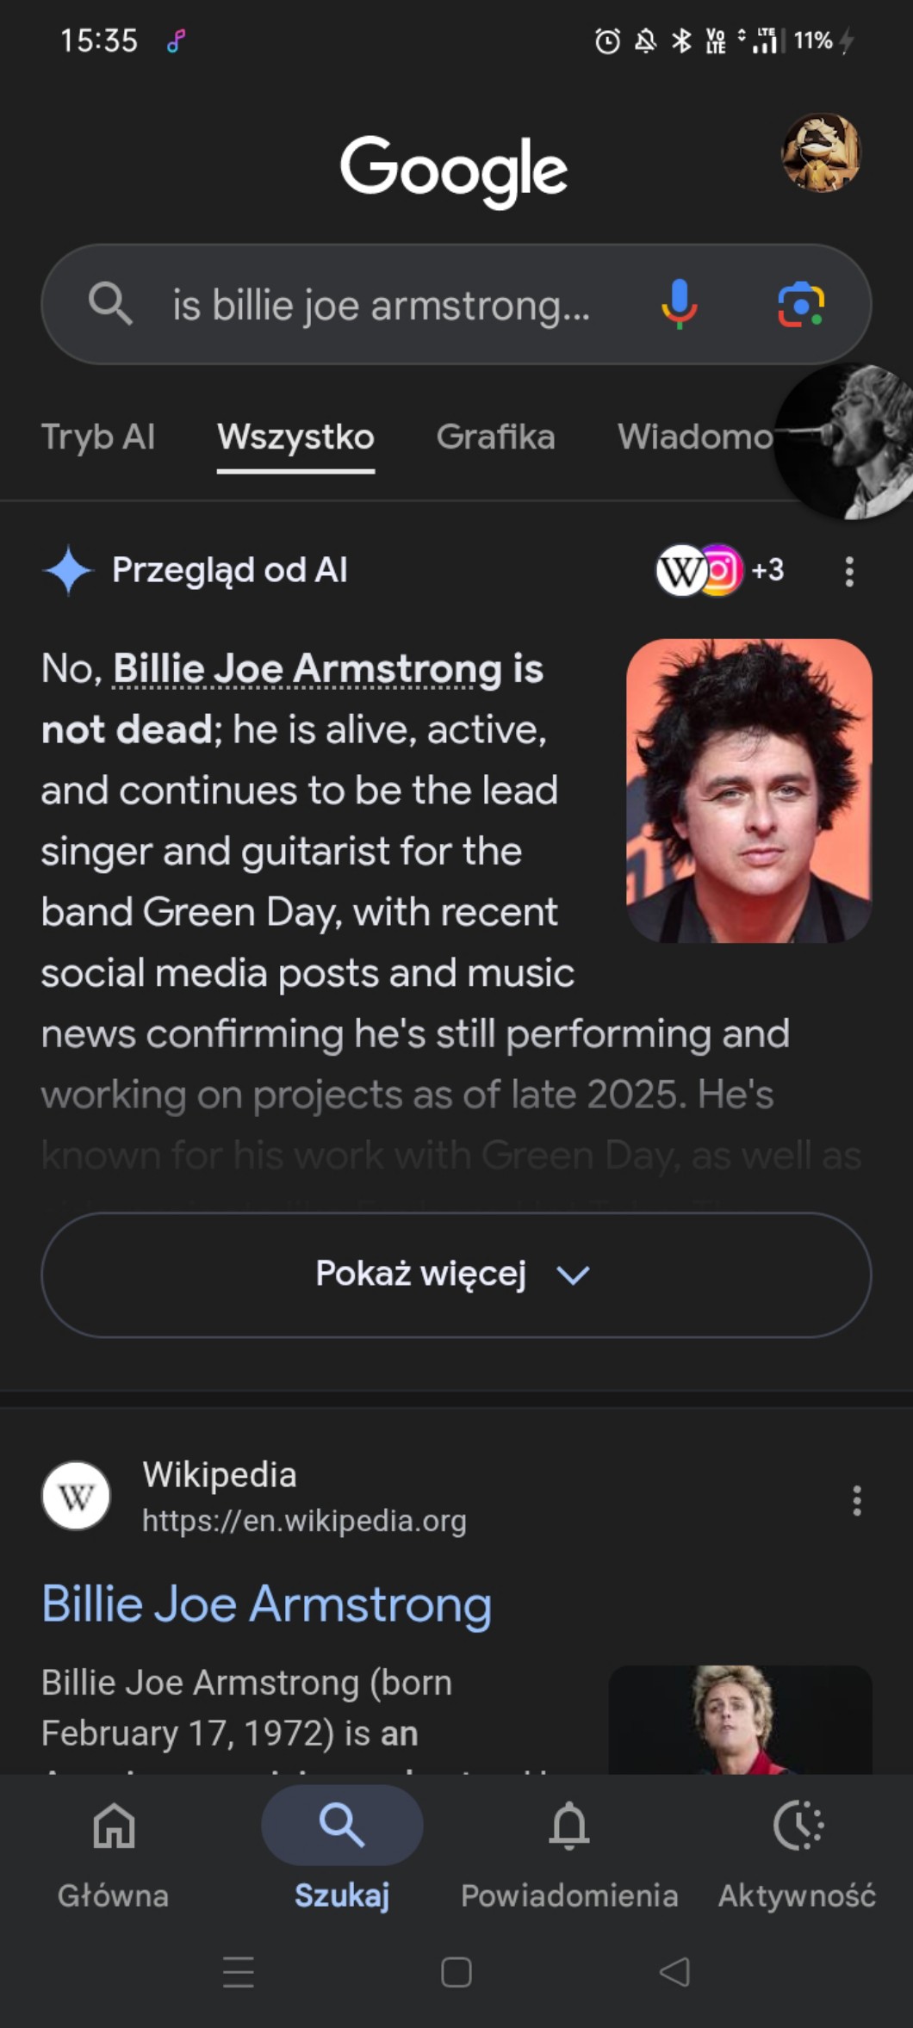Screen dimensions: 913x2028
Task: Tap underlined "Billie Joe Armstrong" in AI overview
Action: 307,669
